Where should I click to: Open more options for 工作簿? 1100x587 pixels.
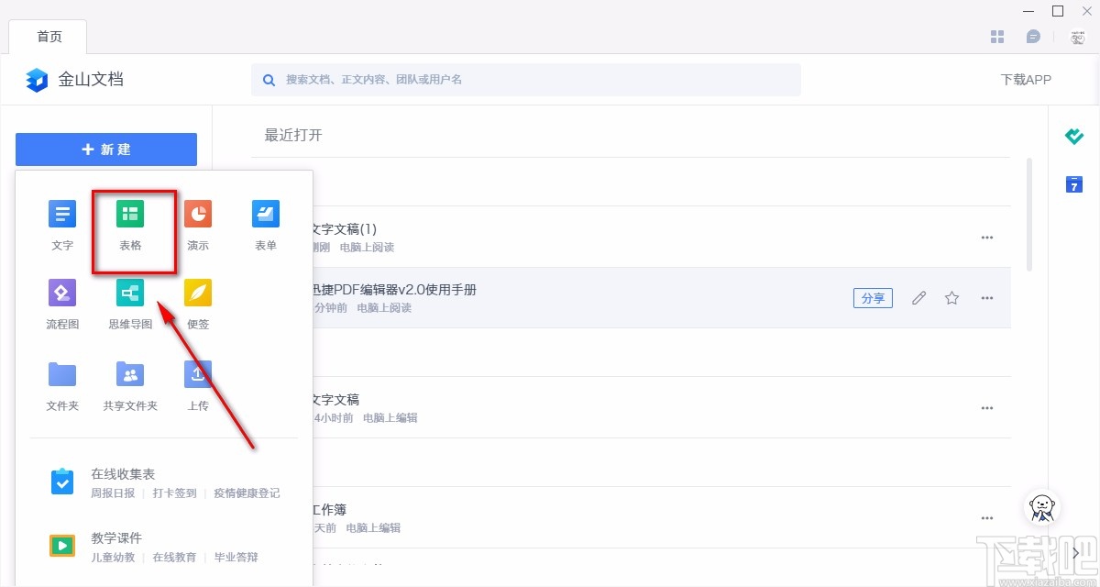click(987, 516)
